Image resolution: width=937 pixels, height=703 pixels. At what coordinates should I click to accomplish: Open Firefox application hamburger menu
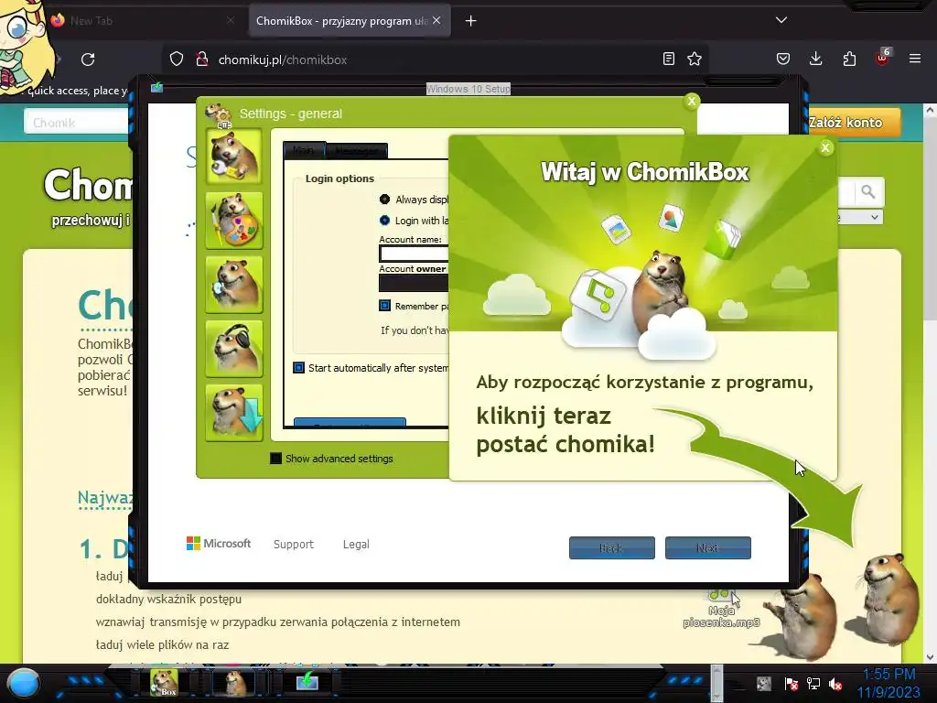point(915,59)
